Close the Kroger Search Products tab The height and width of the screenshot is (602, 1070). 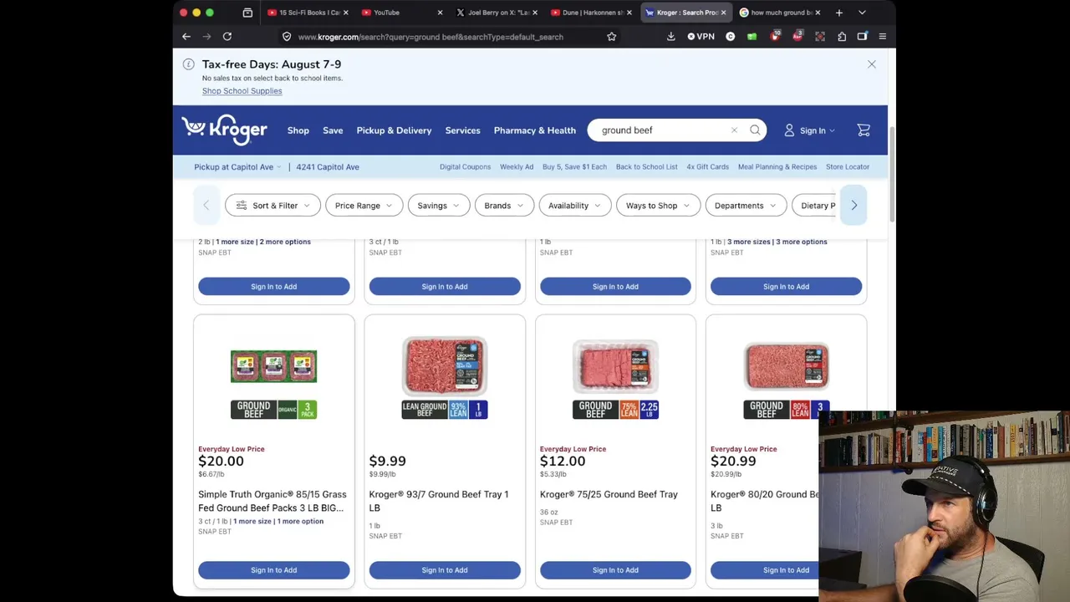[x=723, y=13]
